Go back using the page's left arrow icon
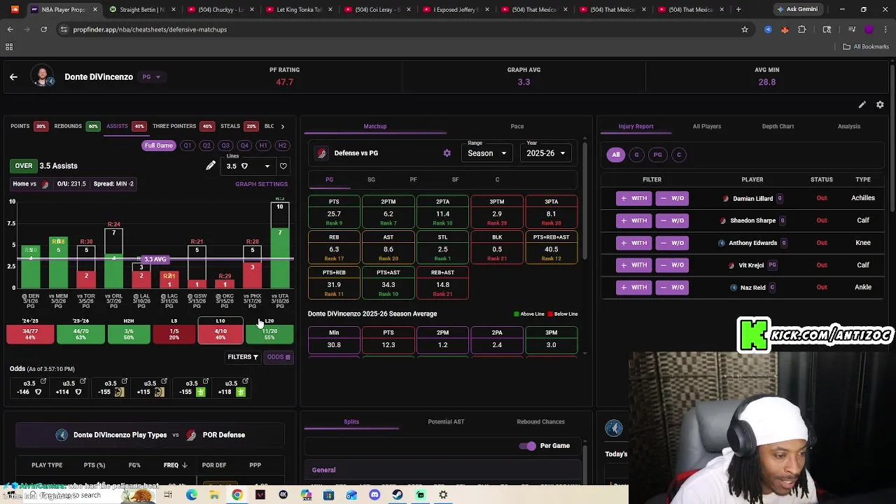The height and width of the screenshot is (504, 896). [x=13, y=77]
